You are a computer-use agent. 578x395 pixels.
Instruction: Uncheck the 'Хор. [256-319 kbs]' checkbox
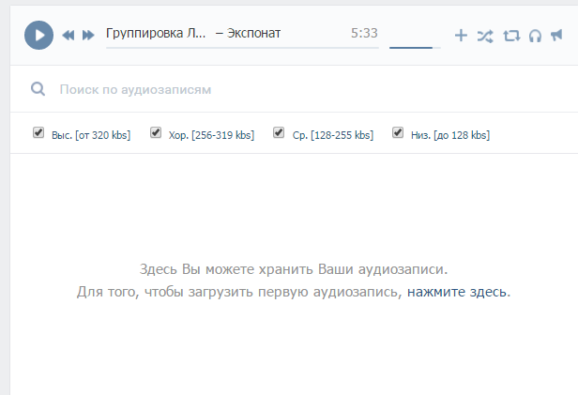pos(156,133)
